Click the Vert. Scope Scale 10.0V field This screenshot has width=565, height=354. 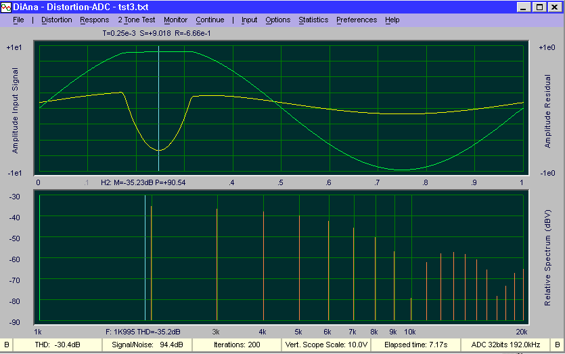(x=326, y=345)
